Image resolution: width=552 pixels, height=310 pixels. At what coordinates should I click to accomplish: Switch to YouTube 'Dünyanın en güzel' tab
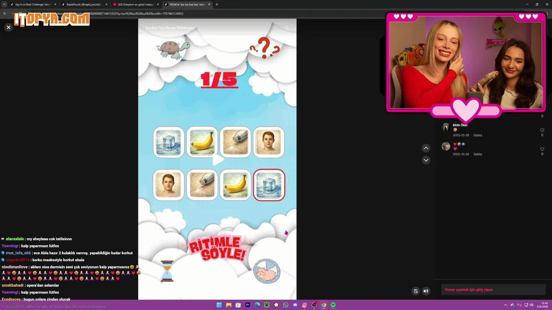coord(135,4)
